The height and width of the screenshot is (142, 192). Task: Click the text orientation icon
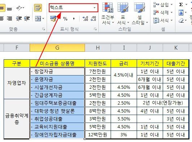(x=19, y=8)
